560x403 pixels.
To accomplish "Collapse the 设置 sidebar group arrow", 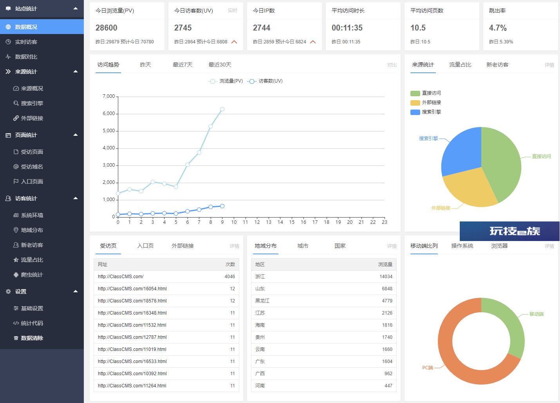I will point(76,291).
